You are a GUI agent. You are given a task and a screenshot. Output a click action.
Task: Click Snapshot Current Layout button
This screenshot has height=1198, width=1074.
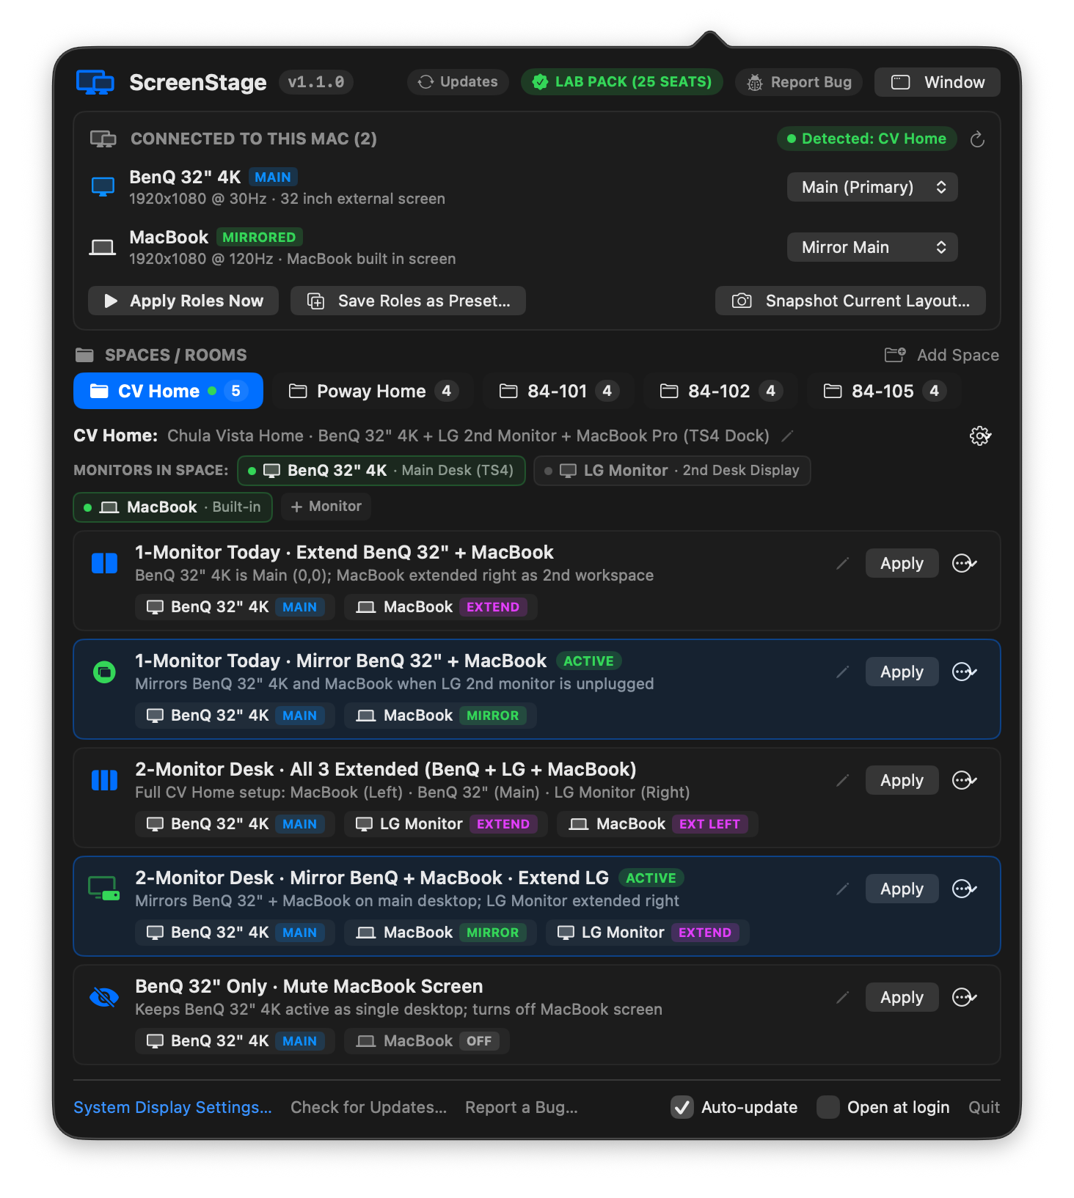[850, 301]
